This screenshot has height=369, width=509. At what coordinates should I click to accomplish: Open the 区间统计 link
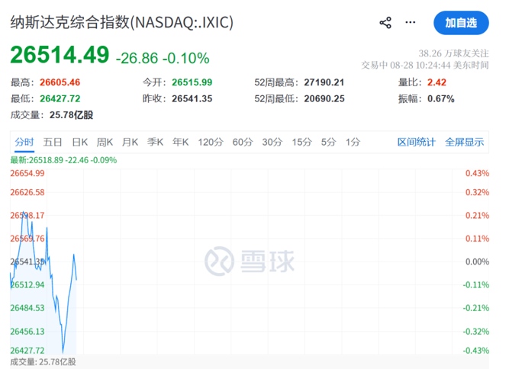point(416,142)
